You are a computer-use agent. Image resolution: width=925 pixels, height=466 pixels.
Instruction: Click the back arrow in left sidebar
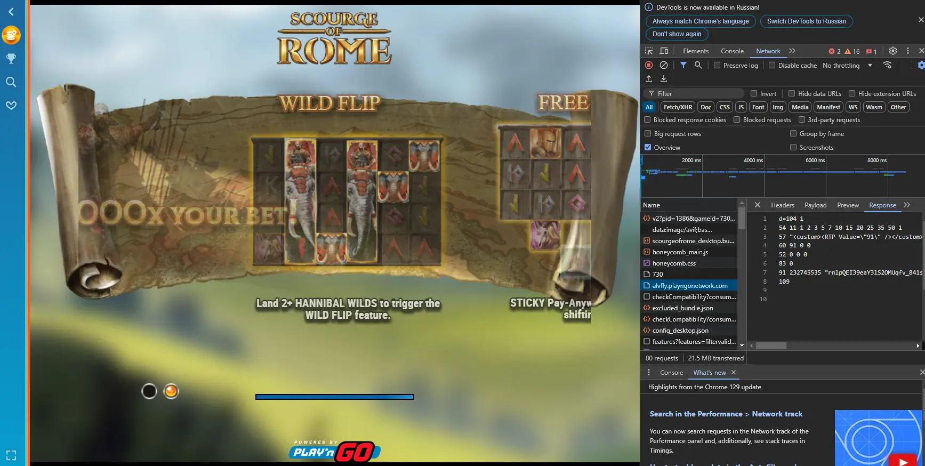tap(11, 12)
